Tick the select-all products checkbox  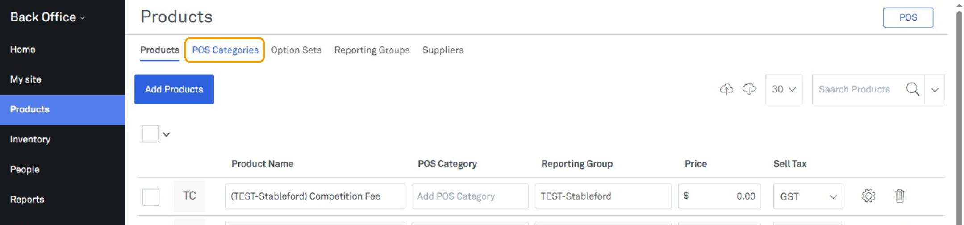tap(150, 134)
